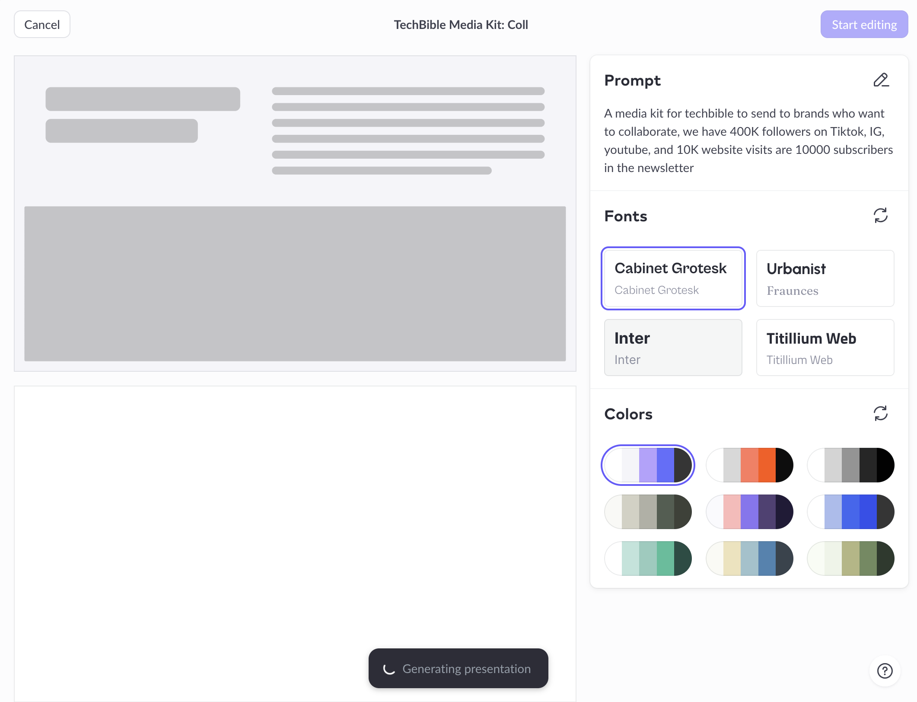Viewport: 917px width, 702px height.
Task: Click the Start editing button
Action: coord(864,25)
